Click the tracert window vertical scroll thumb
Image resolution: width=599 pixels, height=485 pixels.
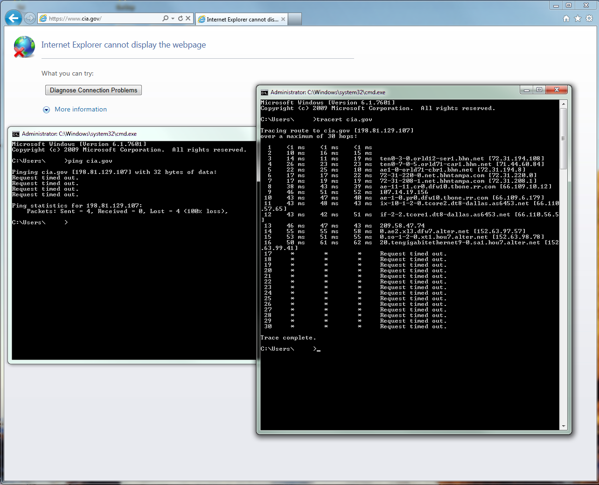tap(564, 139)
